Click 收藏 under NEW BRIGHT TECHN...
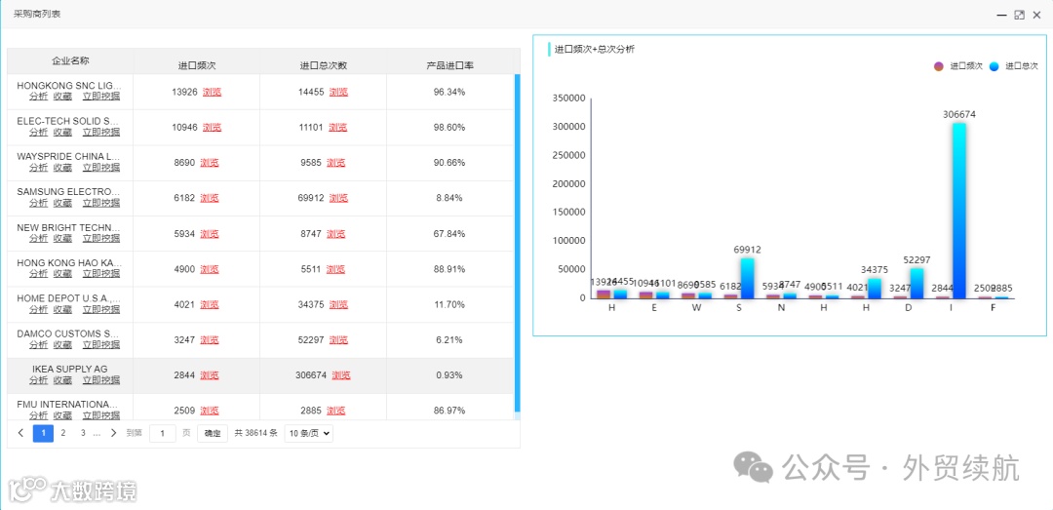 [x=62, y=238]
